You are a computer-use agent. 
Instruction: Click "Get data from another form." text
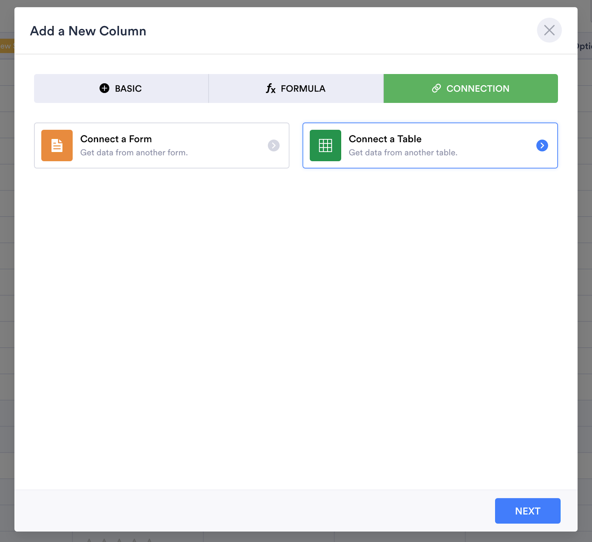pyautogui.click(x=134, y=153)
